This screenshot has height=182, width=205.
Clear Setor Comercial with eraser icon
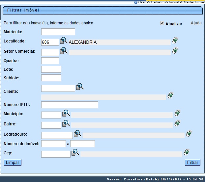(175, 51)
